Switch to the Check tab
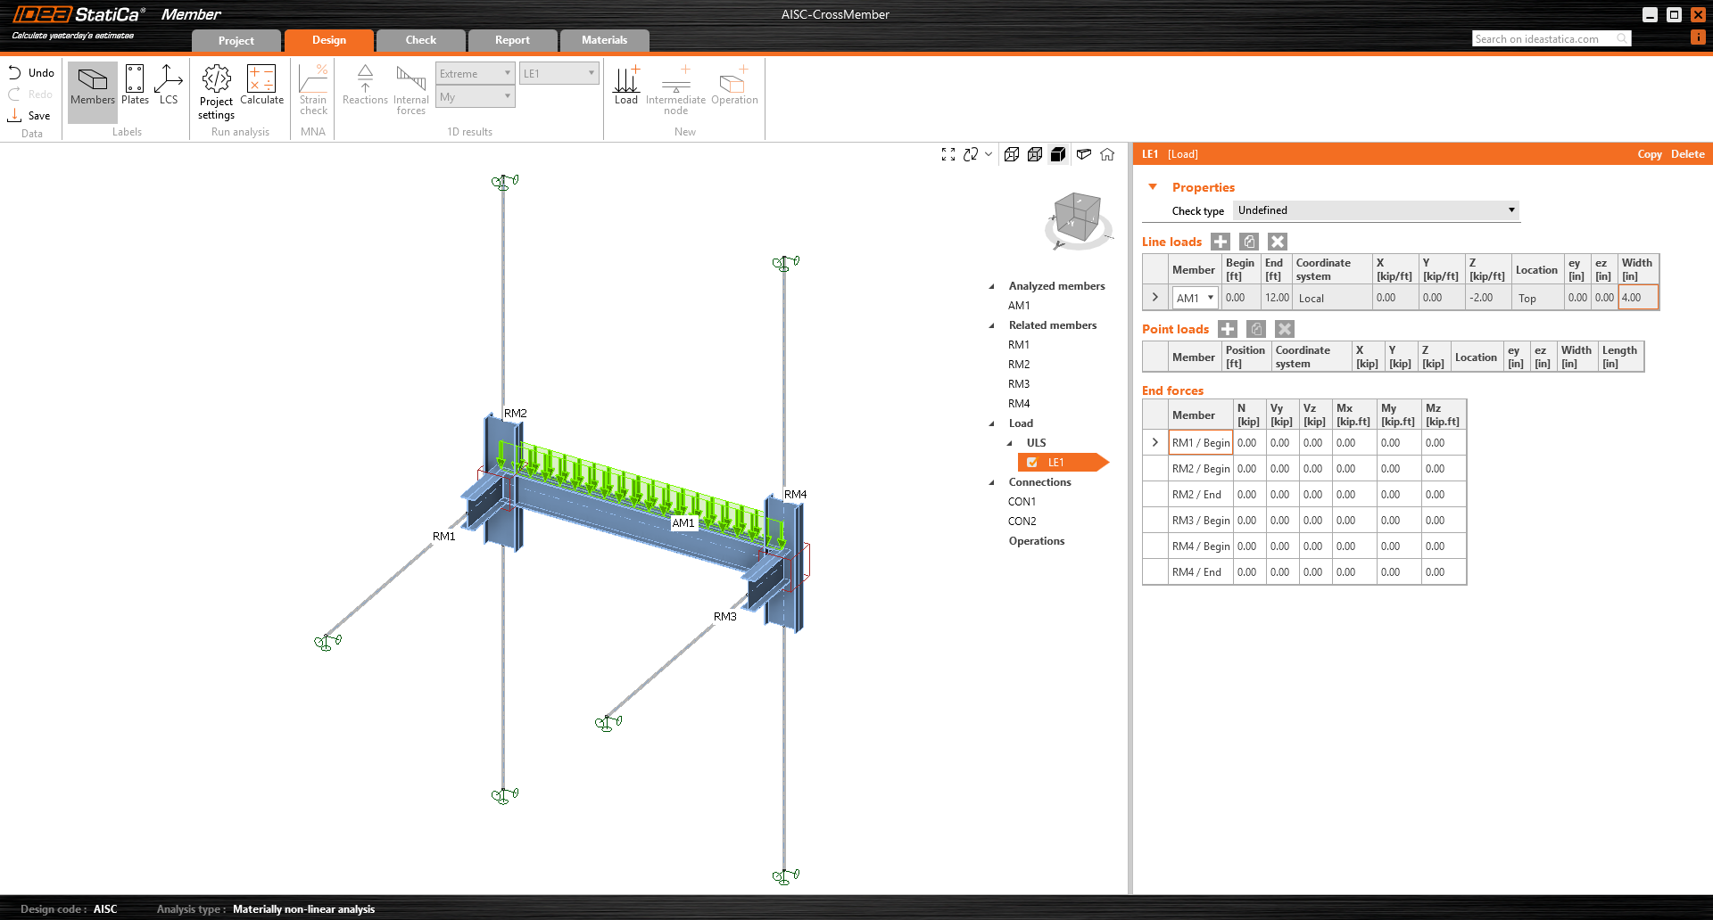 (420, 40)
